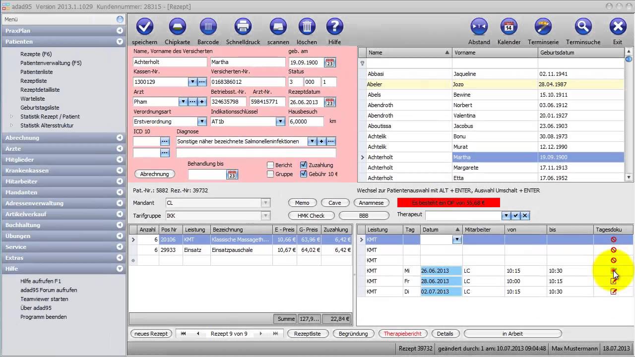Open calendar picker next to Rezeptdatum
This screenshot has width=635, height=357.
tap(330, 102)
